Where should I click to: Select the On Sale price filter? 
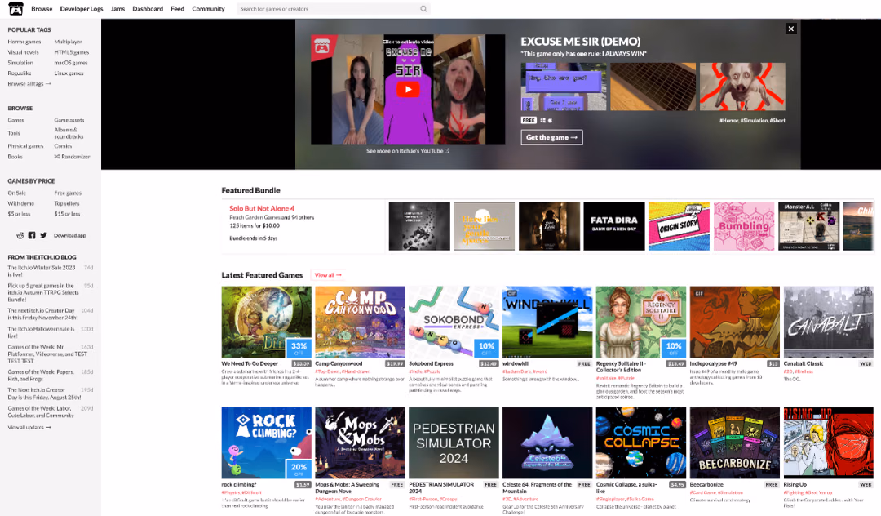point(17,193)
